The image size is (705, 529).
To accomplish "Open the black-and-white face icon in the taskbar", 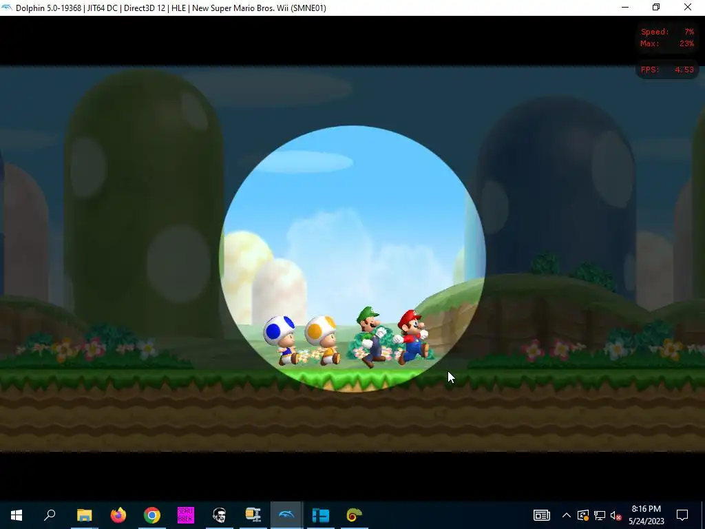I will tap(220, 515).
